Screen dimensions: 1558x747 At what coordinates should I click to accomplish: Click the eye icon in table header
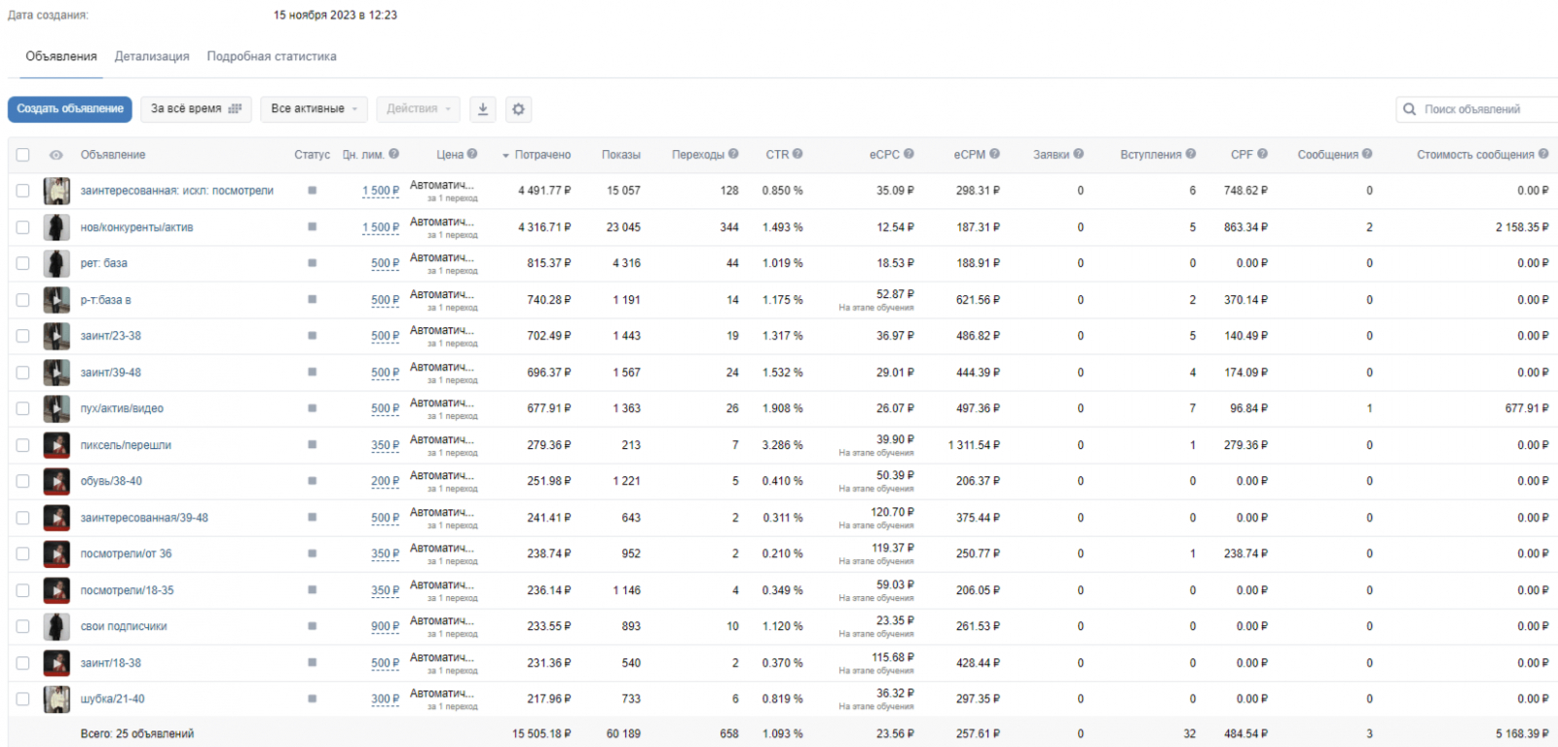point(56,155)
